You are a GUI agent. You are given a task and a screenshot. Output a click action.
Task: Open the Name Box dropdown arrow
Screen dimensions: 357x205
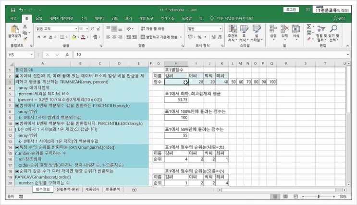tap(31, 55)
